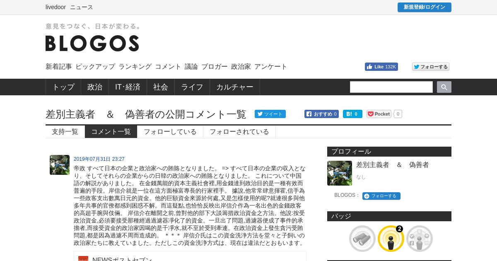Select the コメント一覧 tab

111,132
